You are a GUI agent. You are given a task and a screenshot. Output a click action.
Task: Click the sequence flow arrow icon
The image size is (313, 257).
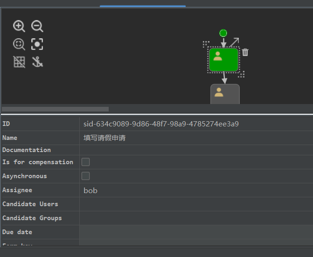pyautogui.click(x=234, y=42)
